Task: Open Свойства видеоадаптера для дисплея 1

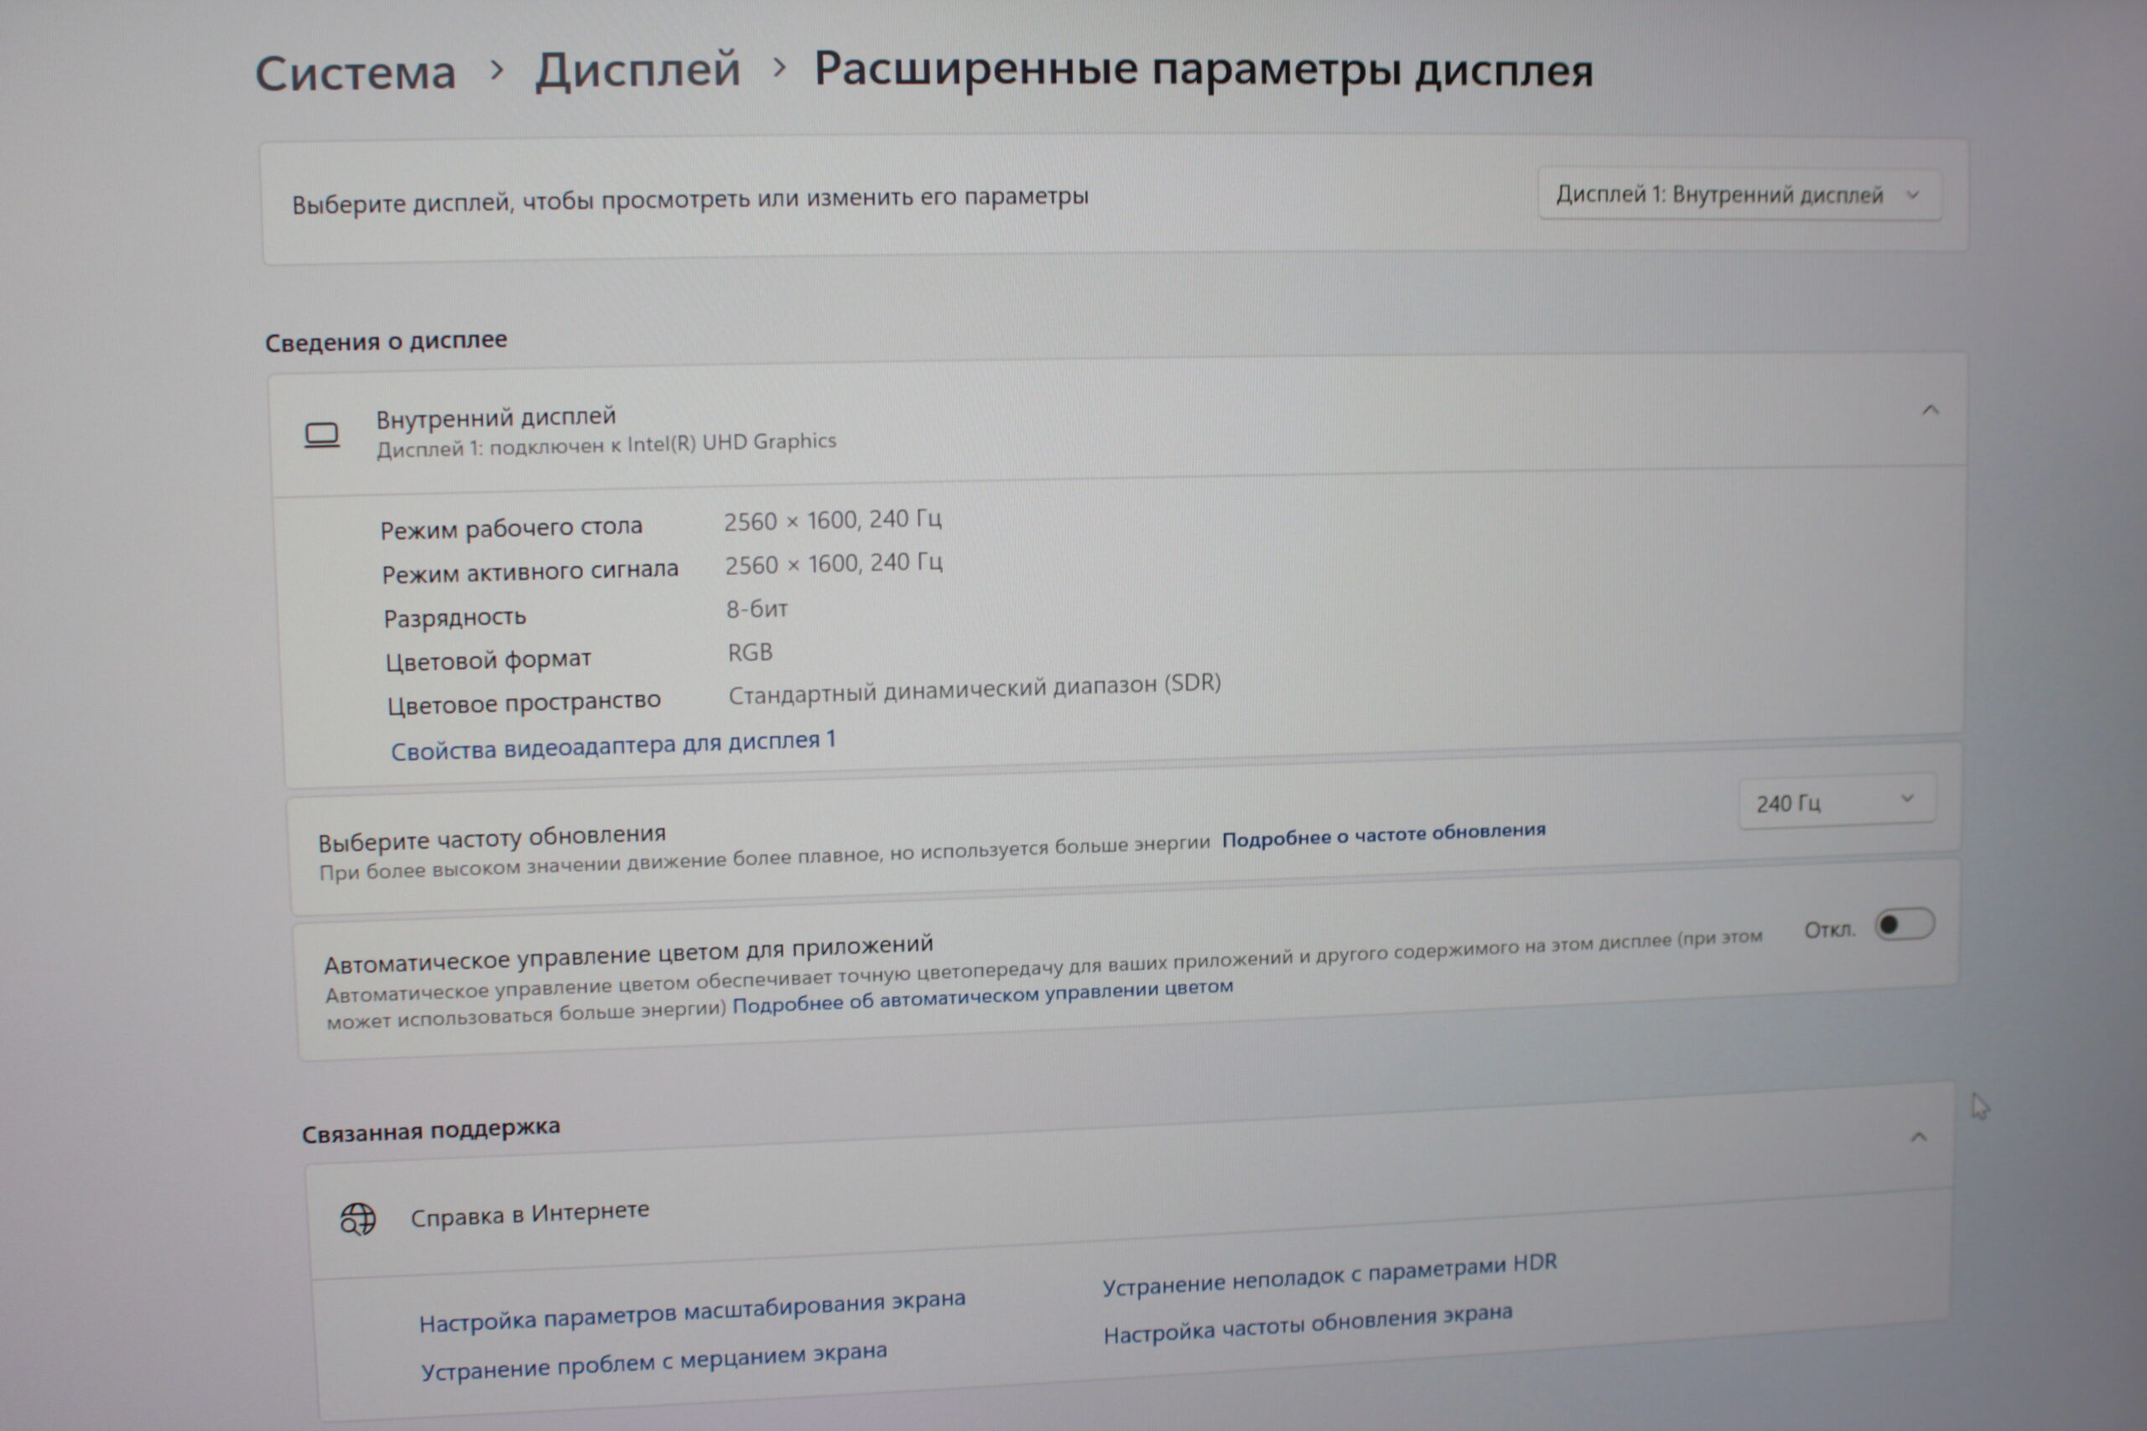Action: click(612, 745)
